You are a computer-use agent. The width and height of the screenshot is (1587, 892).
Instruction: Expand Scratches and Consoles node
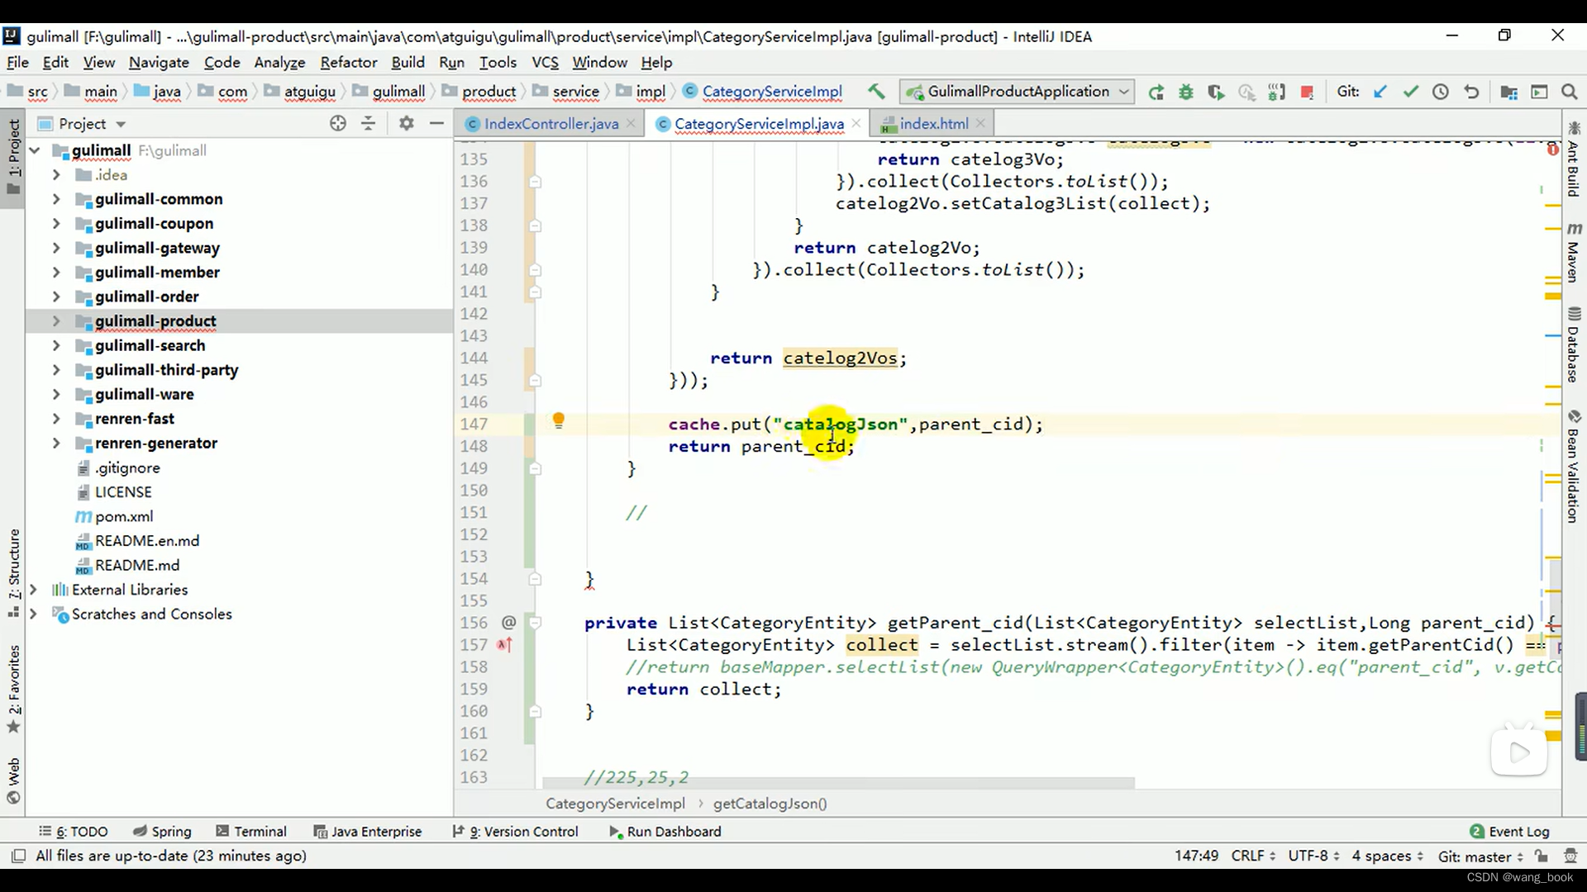click(x=34, y=614)
